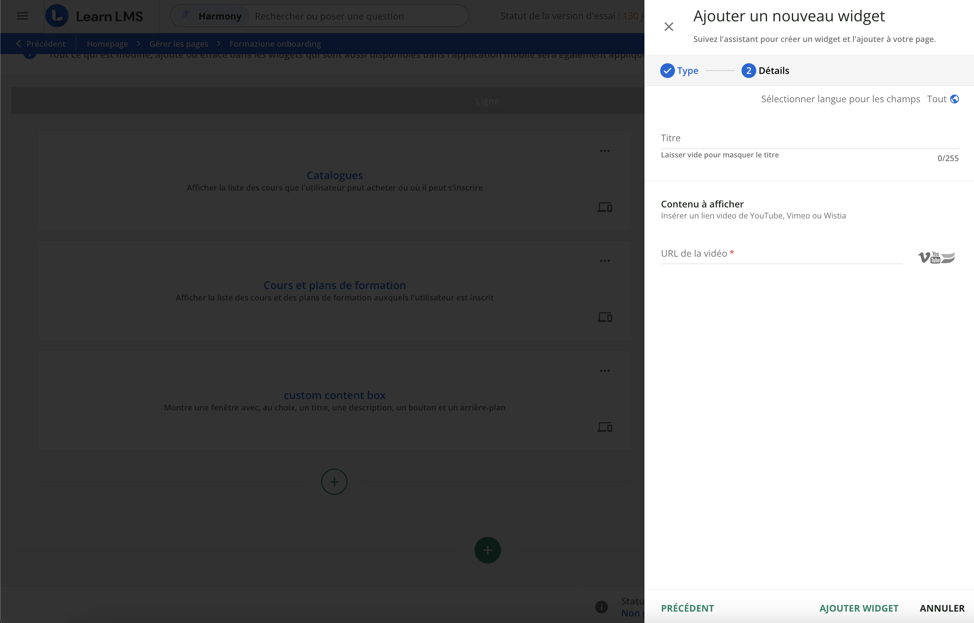The image size is (974, 623).
Task: Click the outlined plus circle to add a widget
Action: coord(334,482)
